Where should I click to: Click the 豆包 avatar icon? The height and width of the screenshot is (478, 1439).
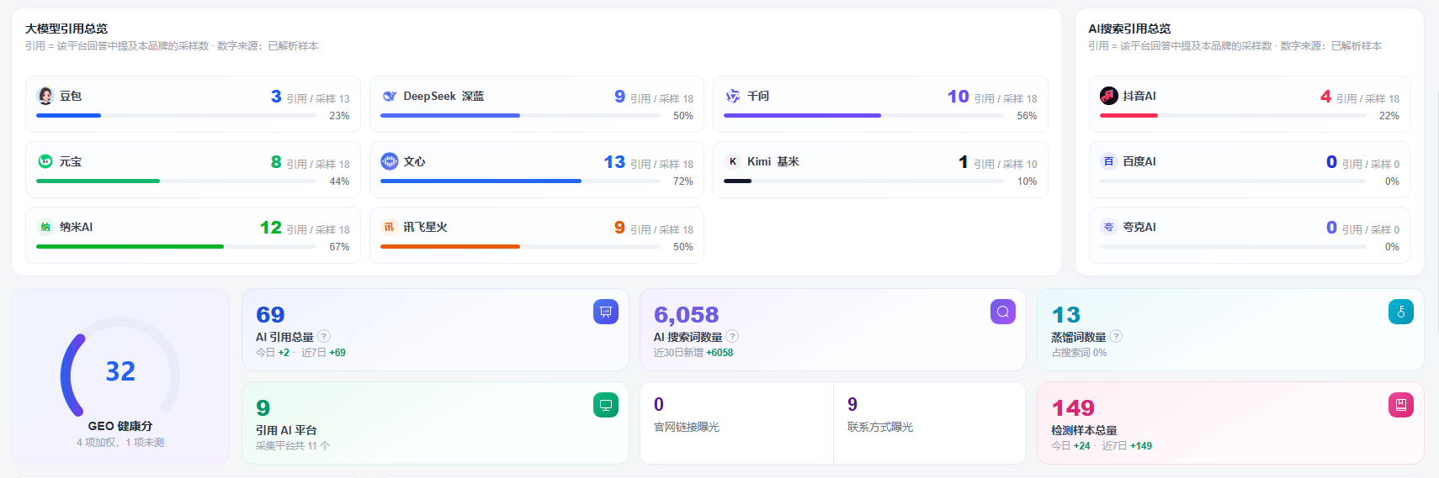pos(45,96)
